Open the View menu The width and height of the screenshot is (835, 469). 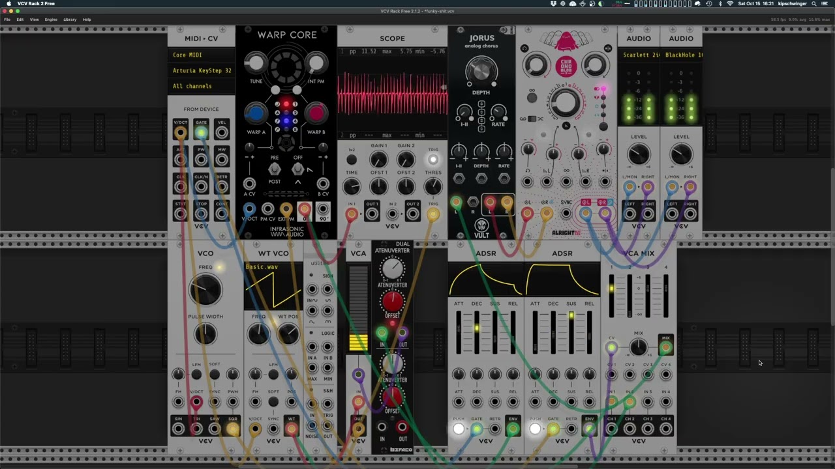click(34, 20)
